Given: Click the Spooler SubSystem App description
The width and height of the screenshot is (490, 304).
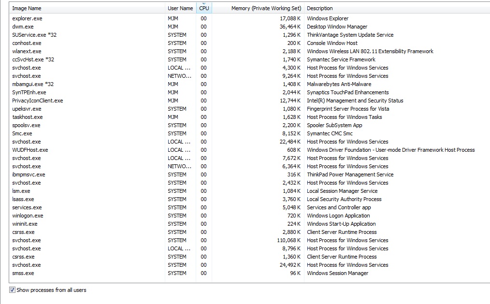Looking at the screenshot, I should click(334, 125).
